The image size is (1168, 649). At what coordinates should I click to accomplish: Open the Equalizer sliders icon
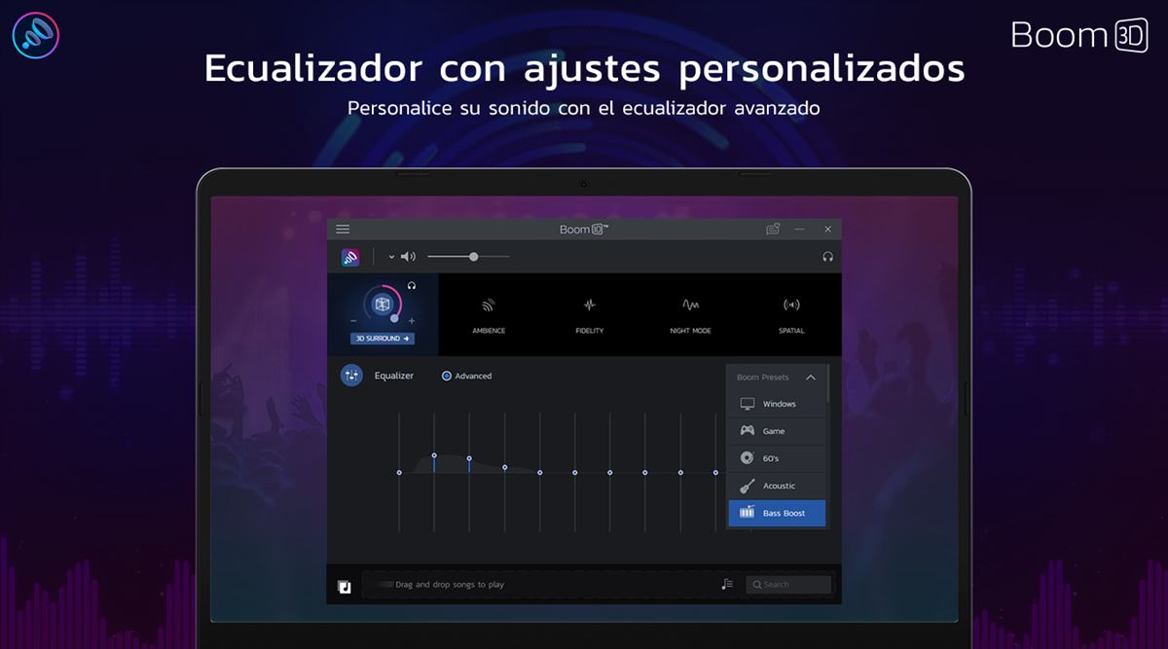(351, 376)
